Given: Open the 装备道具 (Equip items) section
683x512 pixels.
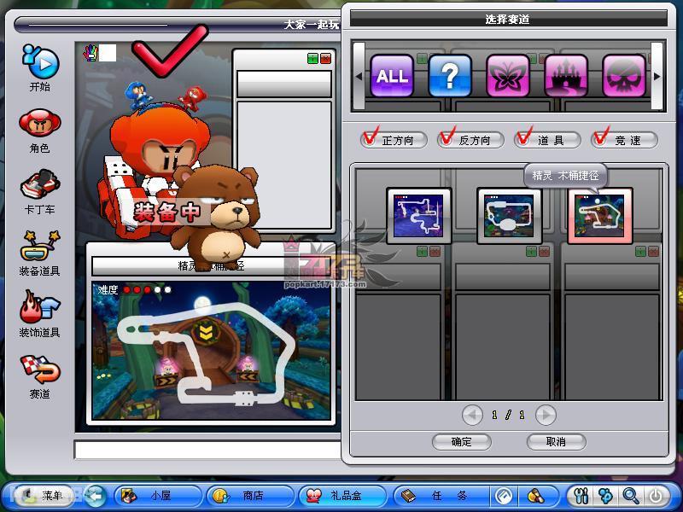Looking at the screenshot, I should pos(40,253).
